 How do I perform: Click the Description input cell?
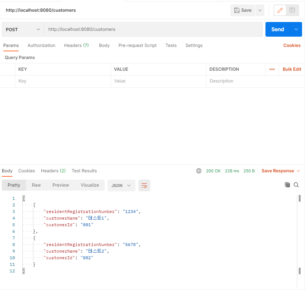pyautogui.click(x=255, y=81)
